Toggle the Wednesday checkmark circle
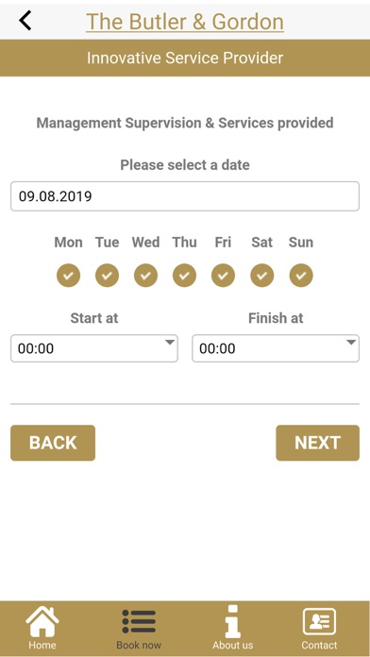 point(145,276)
